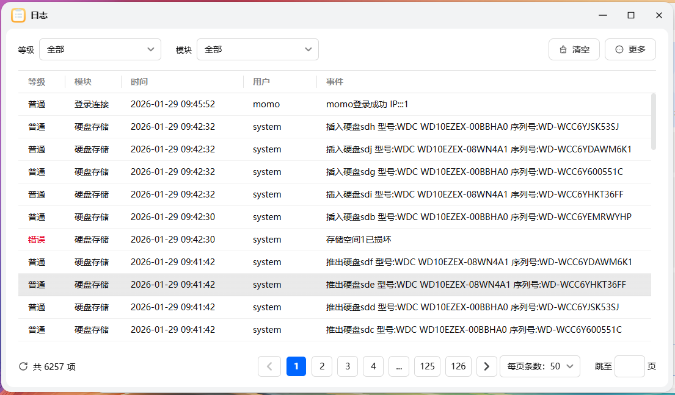Screen dimensions: 675x395
Task: Jump to page 2
Action: coord(322,366)
